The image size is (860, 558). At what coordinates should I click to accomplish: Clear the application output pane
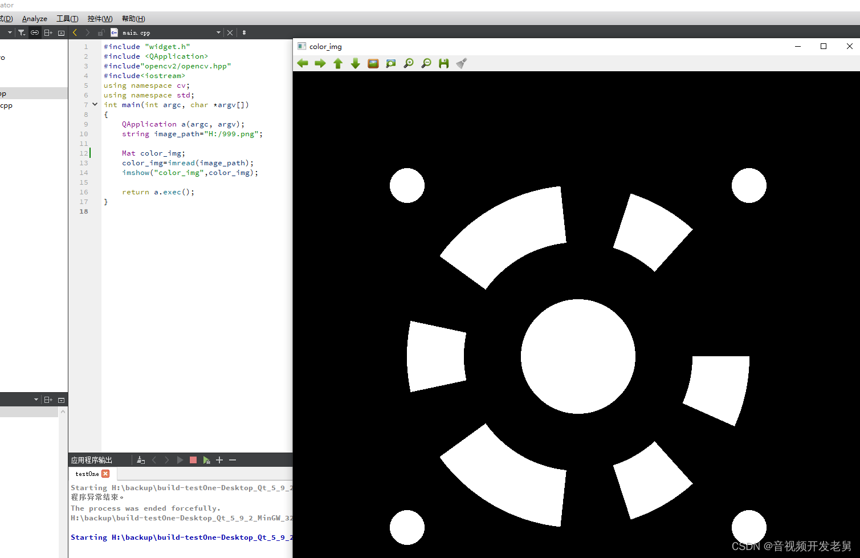tap(141, 460)
